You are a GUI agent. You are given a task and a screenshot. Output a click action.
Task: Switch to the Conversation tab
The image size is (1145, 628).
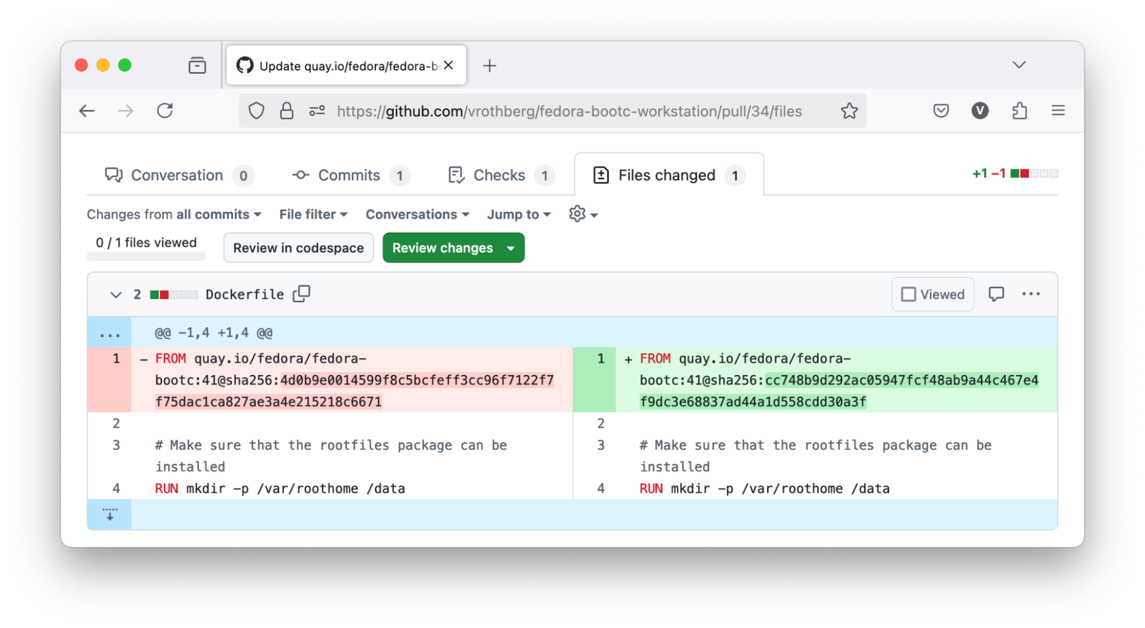(179, 175)
